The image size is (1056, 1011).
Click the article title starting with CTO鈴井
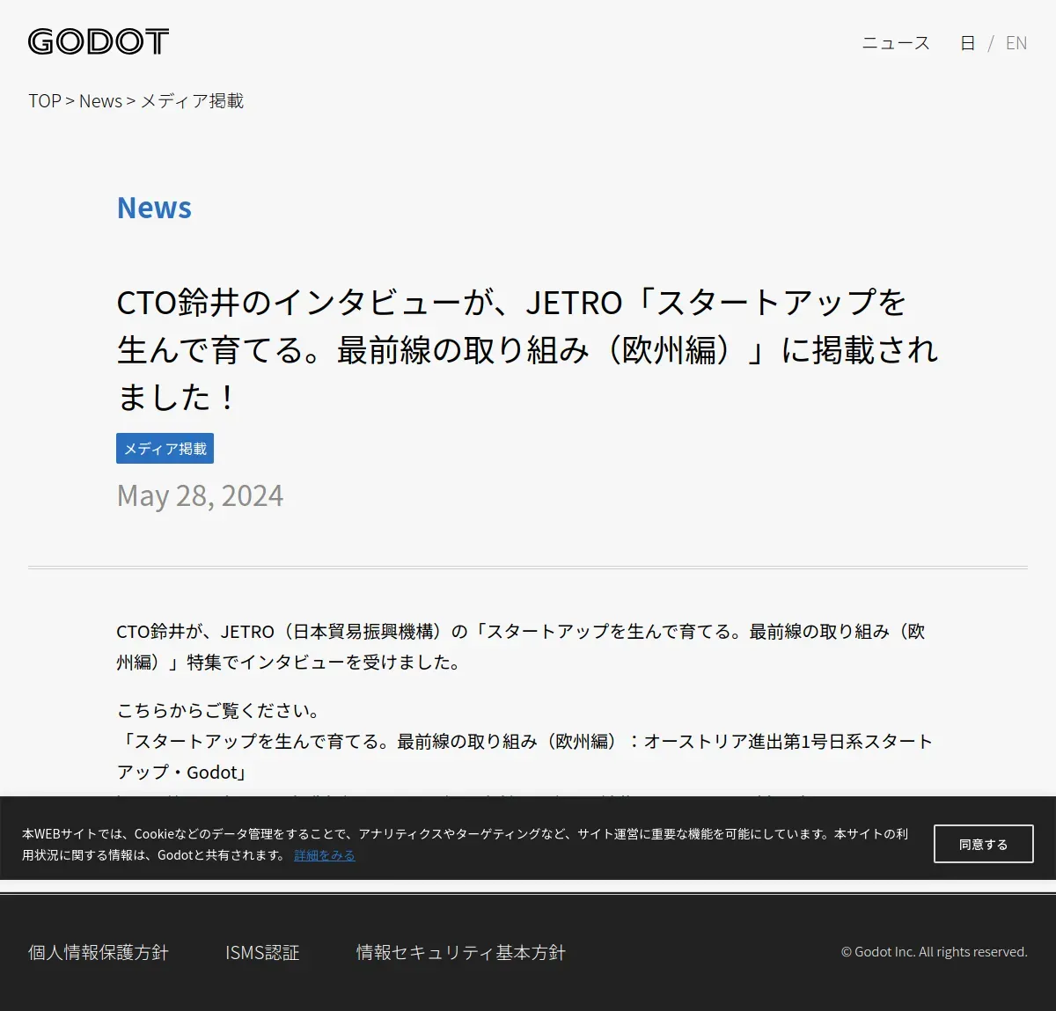coord(527,350)
